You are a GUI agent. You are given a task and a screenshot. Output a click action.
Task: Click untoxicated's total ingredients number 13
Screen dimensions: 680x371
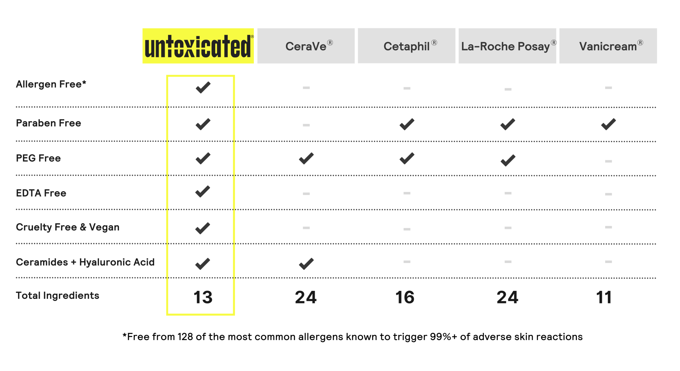[x=203, y=297]
